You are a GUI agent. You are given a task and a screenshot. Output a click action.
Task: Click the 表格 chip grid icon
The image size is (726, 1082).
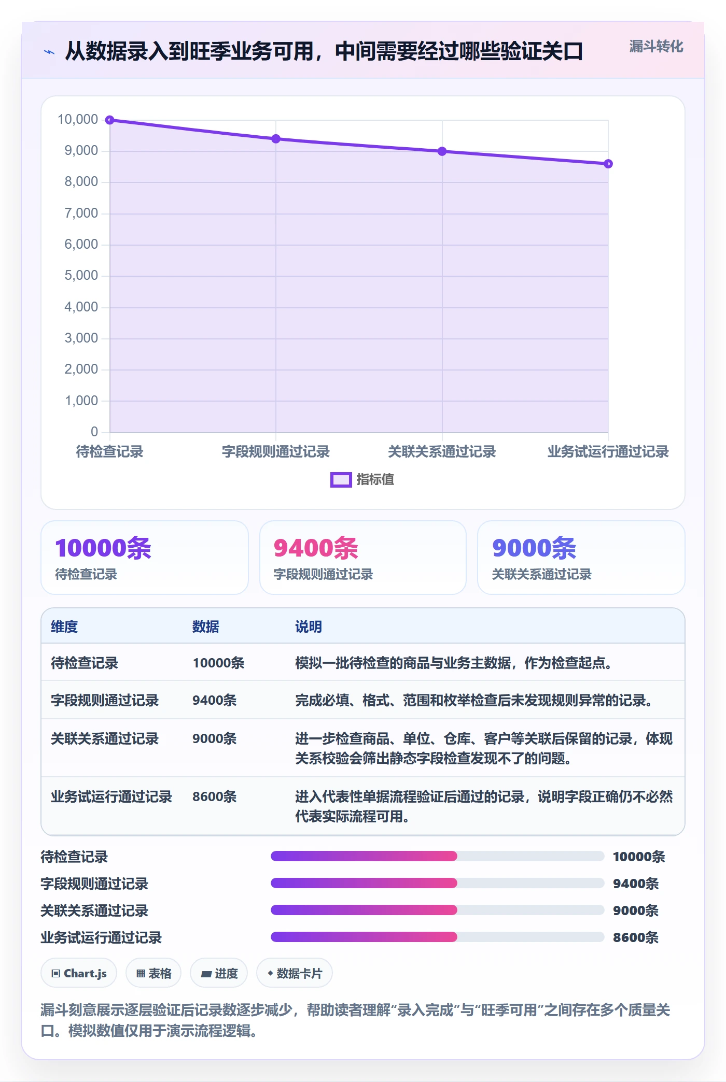(x=141, y=974)
